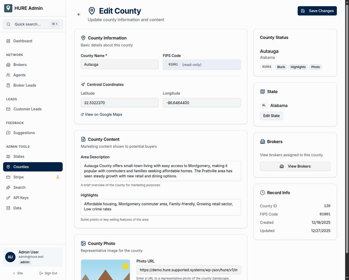The height and width of the screenshot is (280, 349).
Task: Click the Photo badge under Autauga
Action: pos(315,67)
